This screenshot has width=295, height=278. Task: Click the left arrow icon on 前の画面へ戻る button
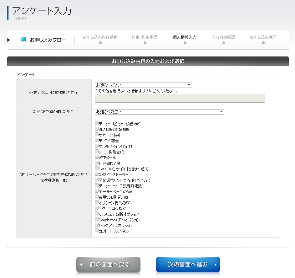point(81,265)
